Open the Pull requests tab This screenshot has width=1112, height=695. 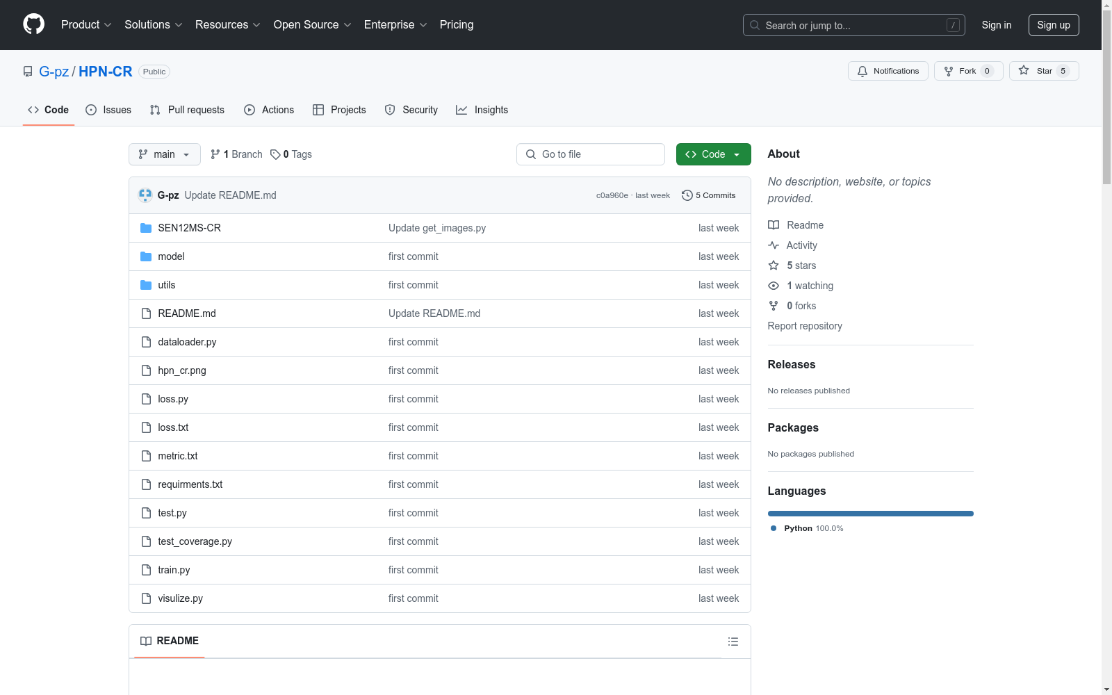coord(187,110)
